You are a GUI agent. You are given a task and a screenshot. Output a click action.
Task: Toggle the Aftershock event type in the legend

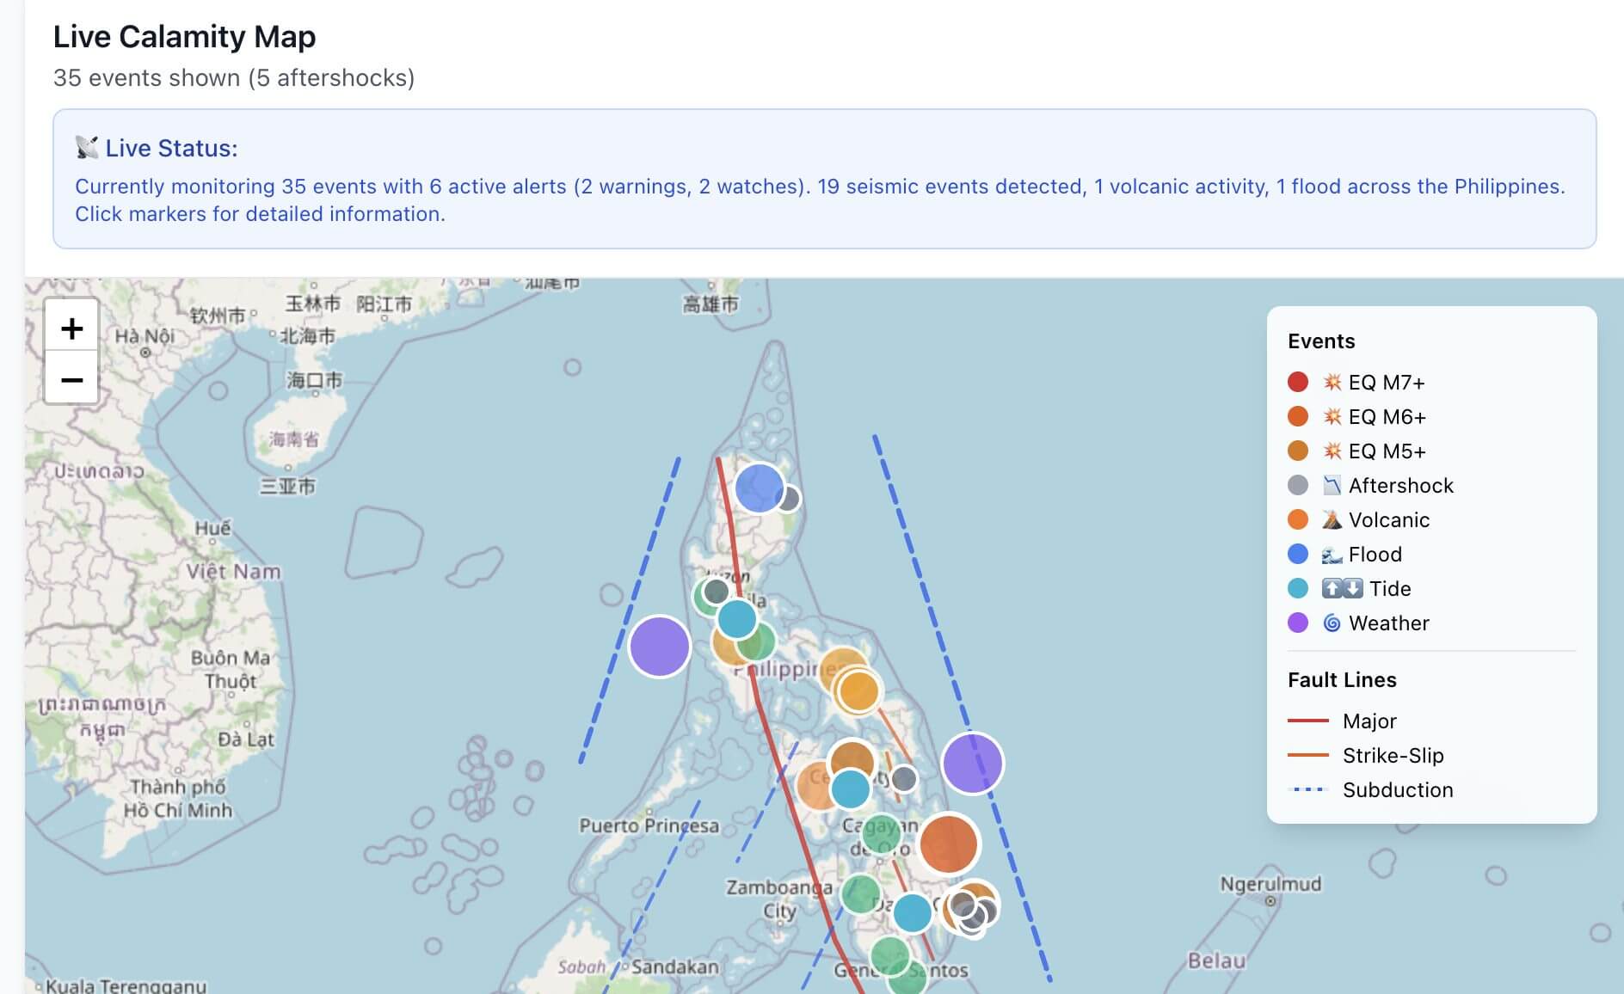tap(1299, 485)
